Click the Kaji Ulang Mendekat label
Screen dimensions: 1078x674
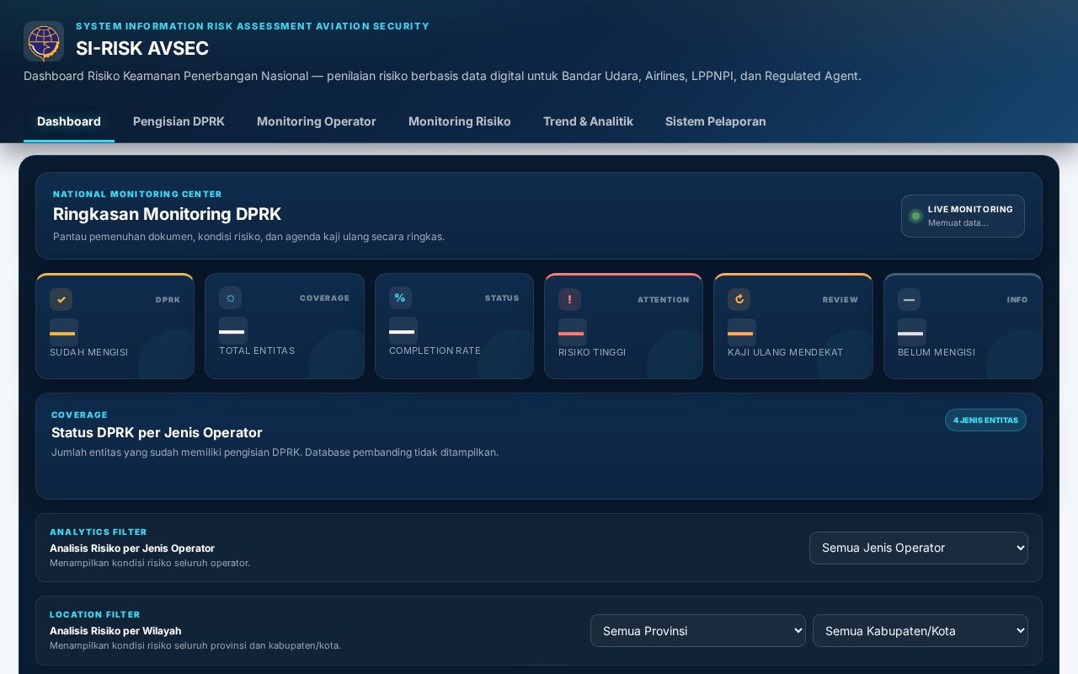click(x=786, y=352)
